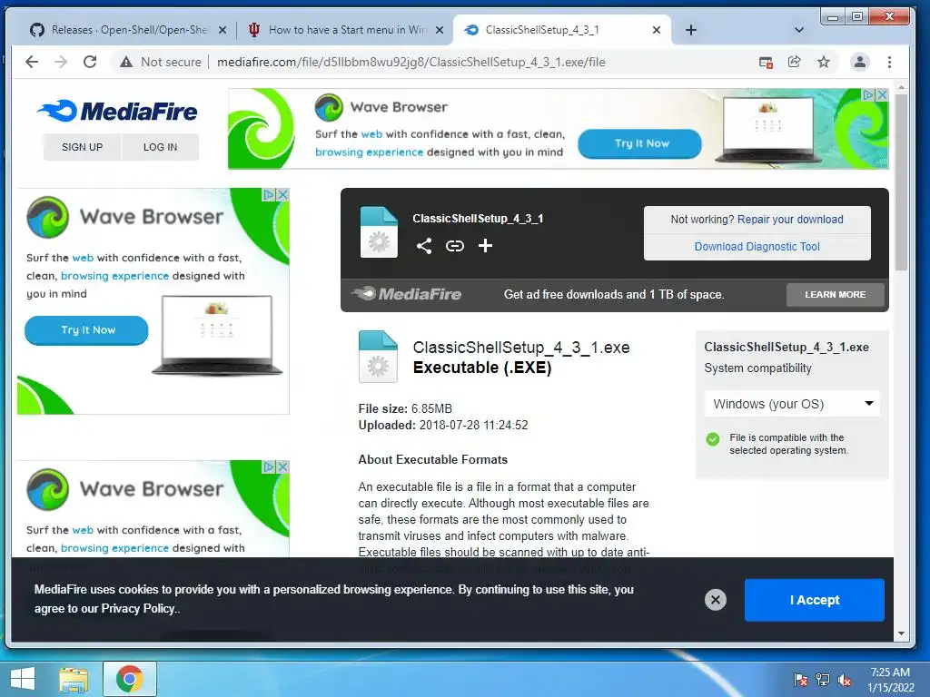Click the plus icon to save file
Screen dimensions: 930x697
pyautogui.click(x=485, y=245)
